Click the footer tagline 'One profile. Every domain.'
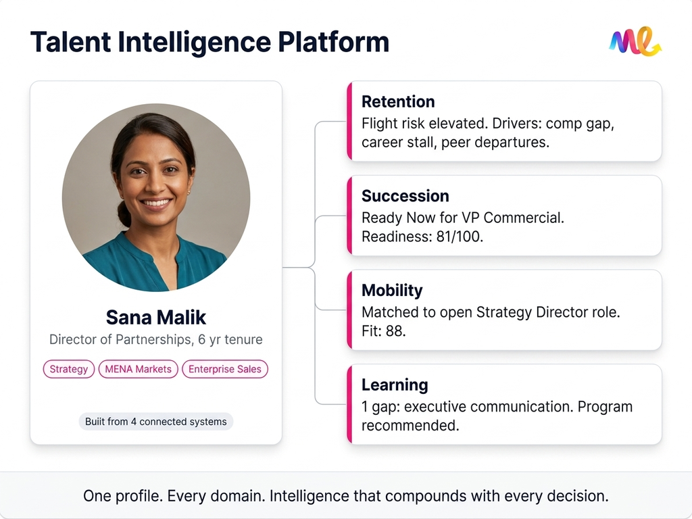The width and height of the screenshot is (692, 519). [x=345, y=496]
